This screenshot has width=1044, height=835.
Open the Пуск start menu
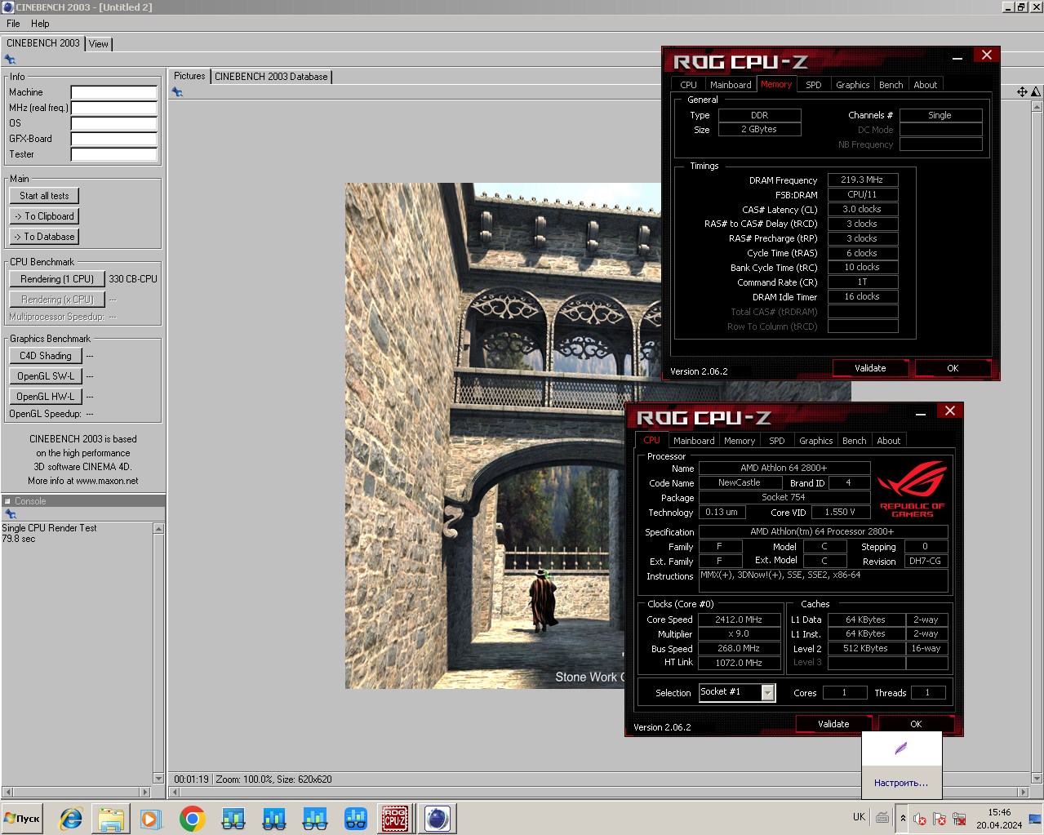tap(22, 818)
